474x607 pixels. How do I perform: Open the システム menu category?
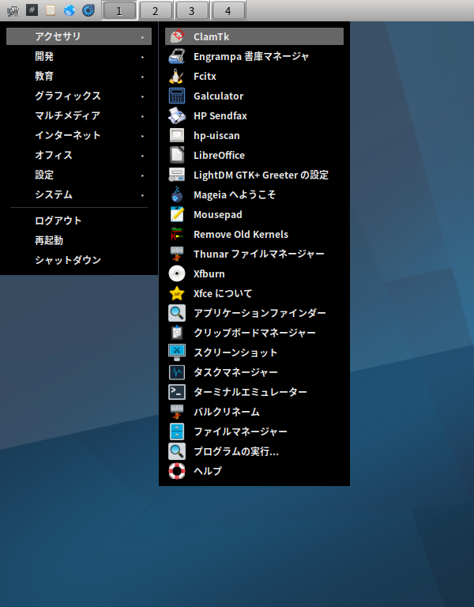[x=79, y=194]
